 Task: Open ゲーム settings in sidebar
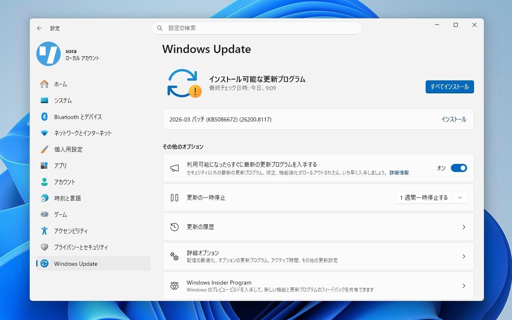tap(93, 214)
